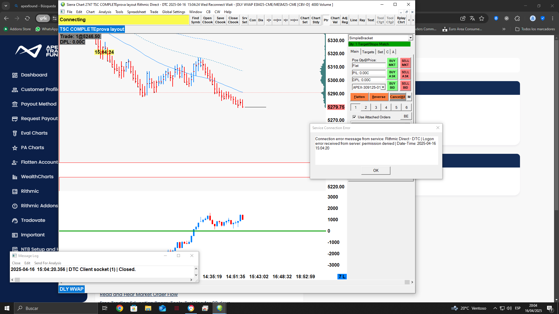This screenshot has width=559, height=314.
Task: Click the >|< compress spacing button
Action: point(286,20)
